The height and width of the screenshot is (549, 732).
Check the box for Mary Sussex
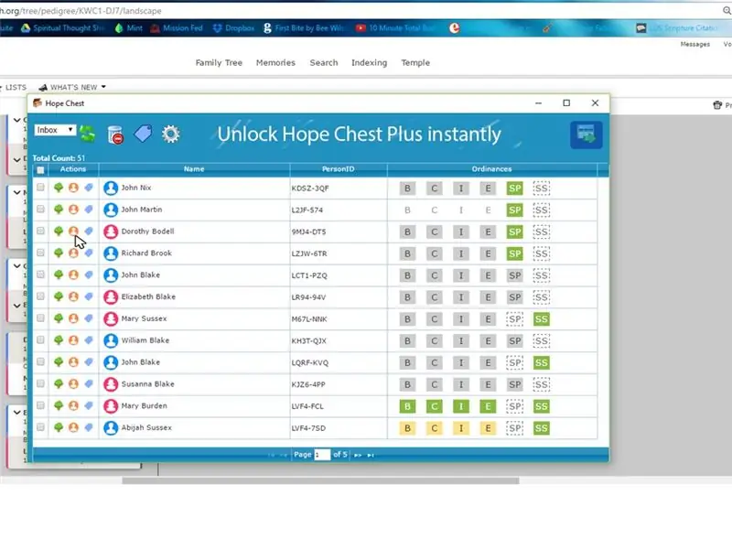click(40, 318)
